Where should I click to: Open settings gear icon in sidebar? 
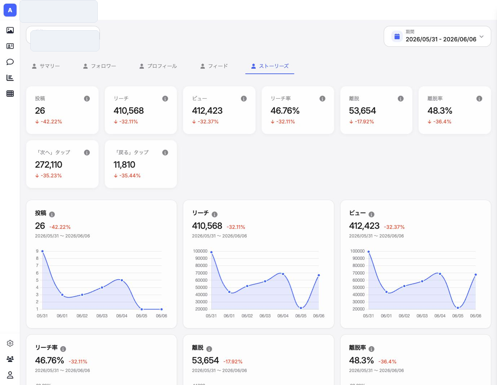[x=10, y=343]
